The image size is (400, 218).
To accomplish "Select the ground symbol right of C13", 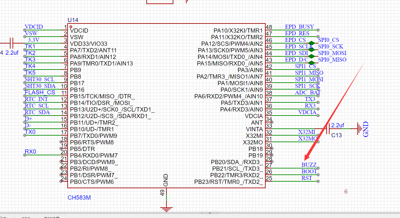I will click(x=359, y=129).
